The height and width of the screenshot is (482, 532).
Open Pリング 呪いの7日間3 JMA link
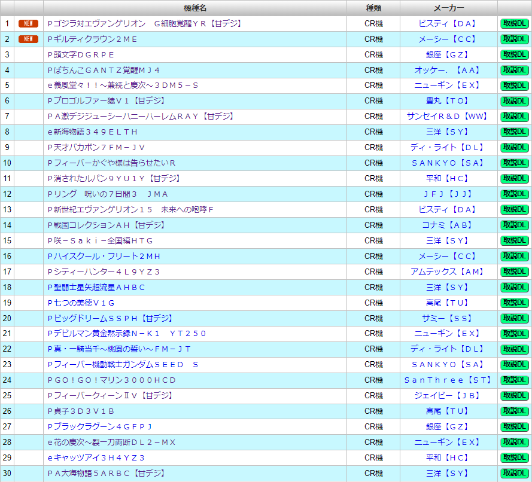tap(108, 194)
